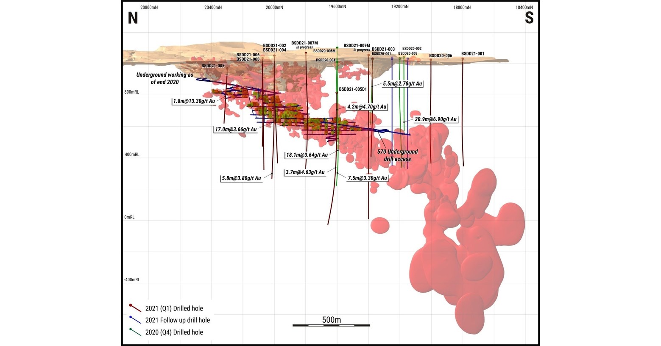
Task: Open the 20.9m@6.90g/t Au assay annotation
Action: (x=435, y=119)
